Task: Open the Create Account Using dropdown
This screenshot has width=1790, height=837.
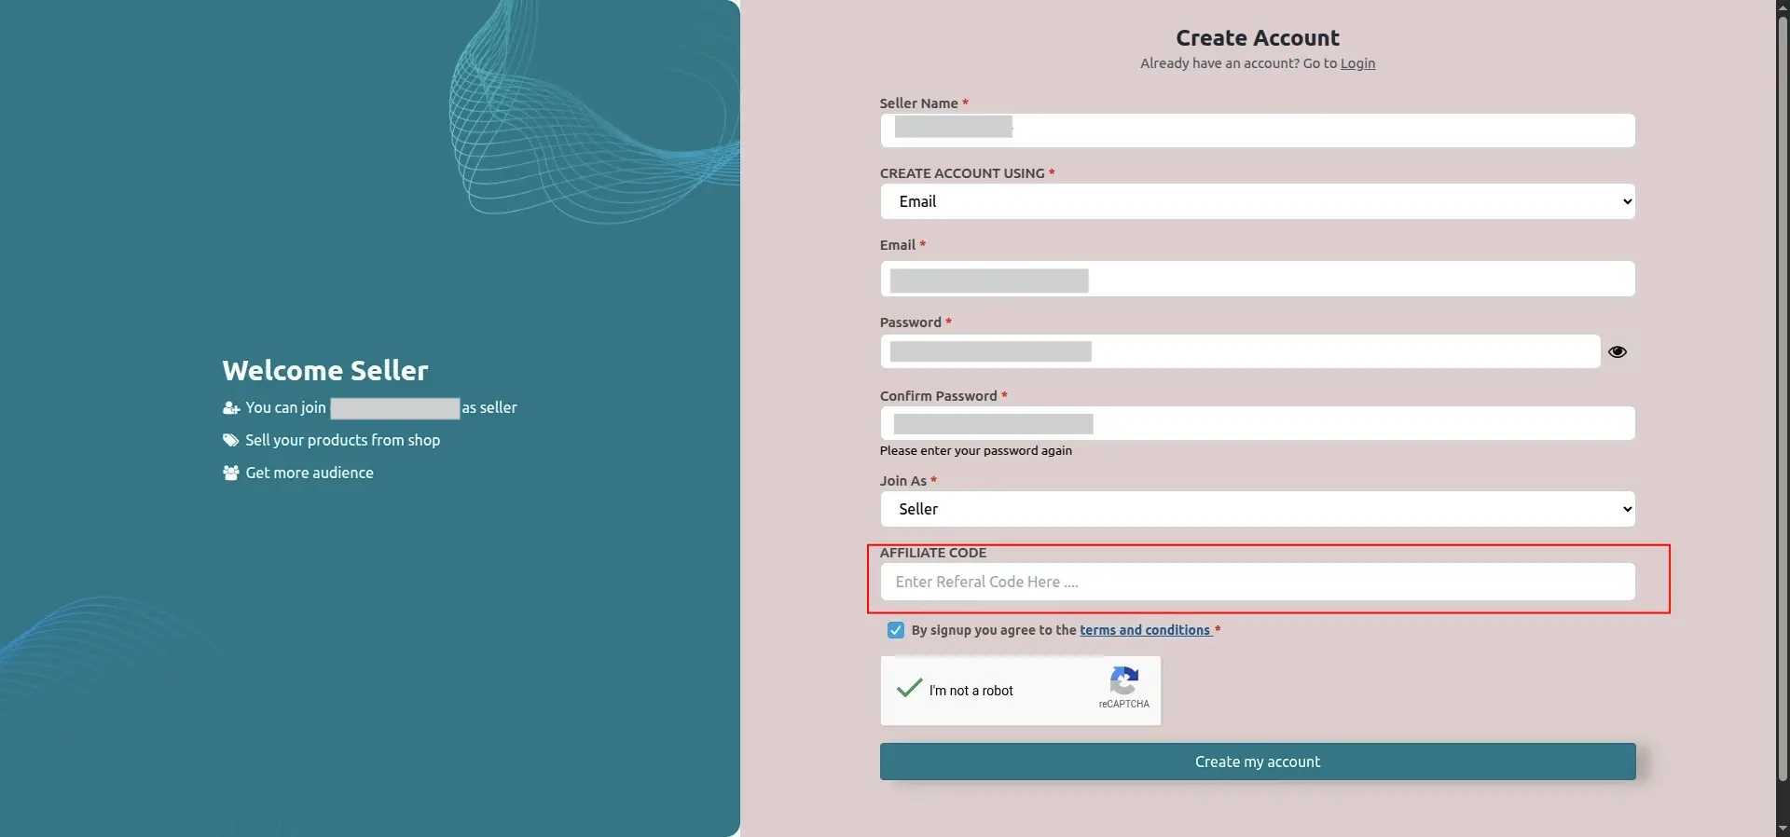Action: click(x=1258, y=201)
